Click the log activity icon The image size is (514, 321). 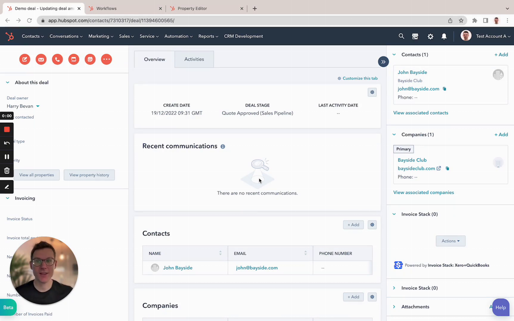(74, 59)
